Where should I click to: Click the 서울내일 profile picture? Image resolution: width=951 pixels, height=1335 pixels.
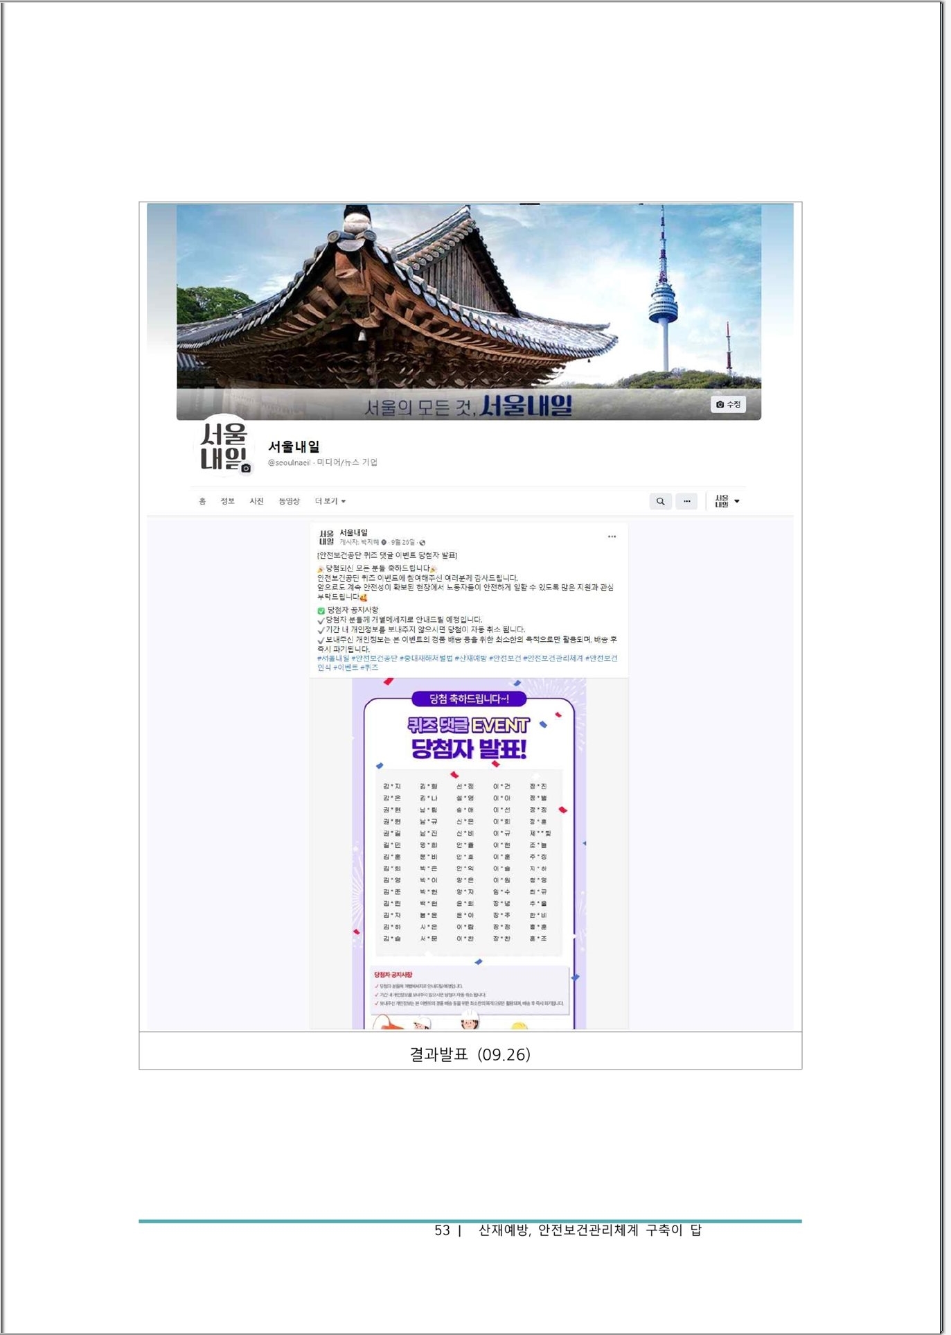tap(224, 446)
